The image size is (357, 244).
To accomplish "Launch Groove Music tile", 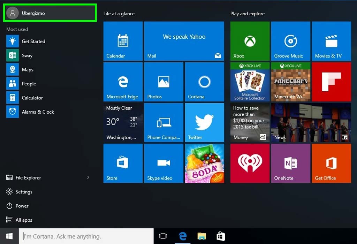I will 290,41.
